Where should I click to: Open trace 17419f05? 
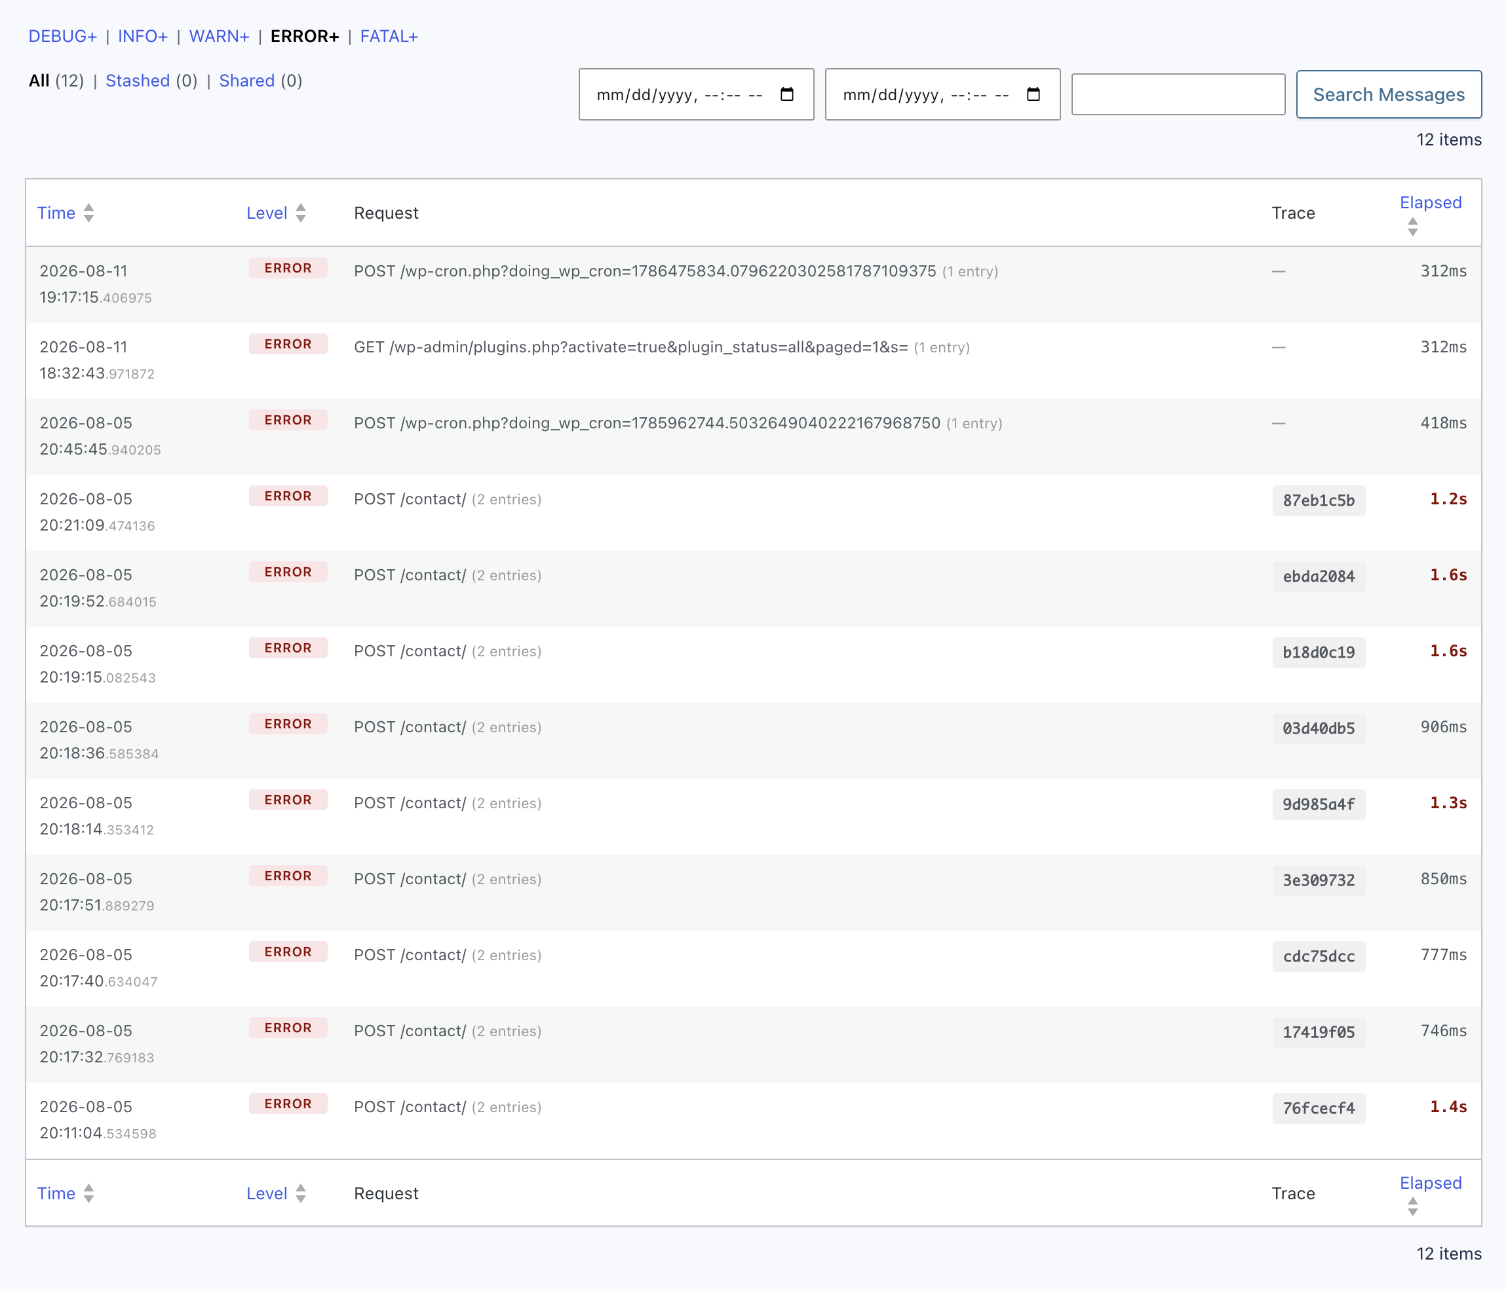click(x=1319, y=1032)
